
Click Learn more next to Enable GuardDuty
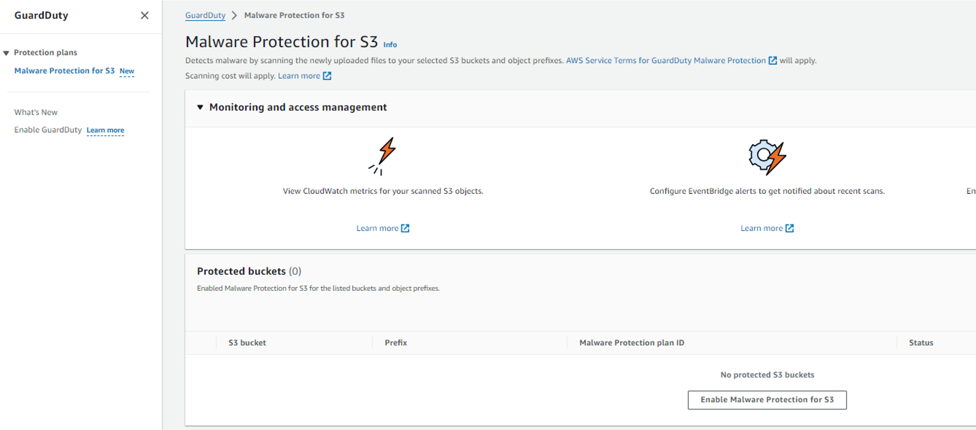tap(105, 130)
